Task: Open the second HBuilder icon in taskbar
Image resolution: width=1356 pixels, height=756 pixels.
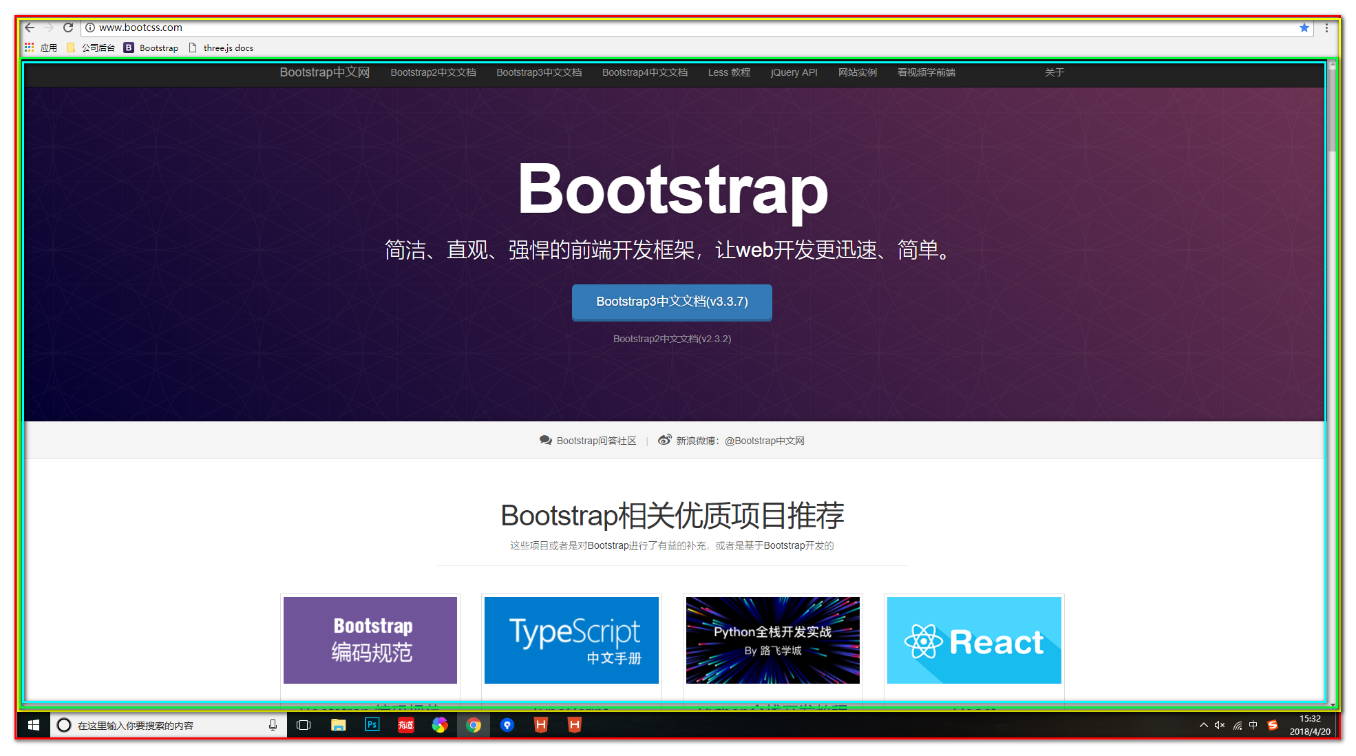Action: [x=575, y=725]
